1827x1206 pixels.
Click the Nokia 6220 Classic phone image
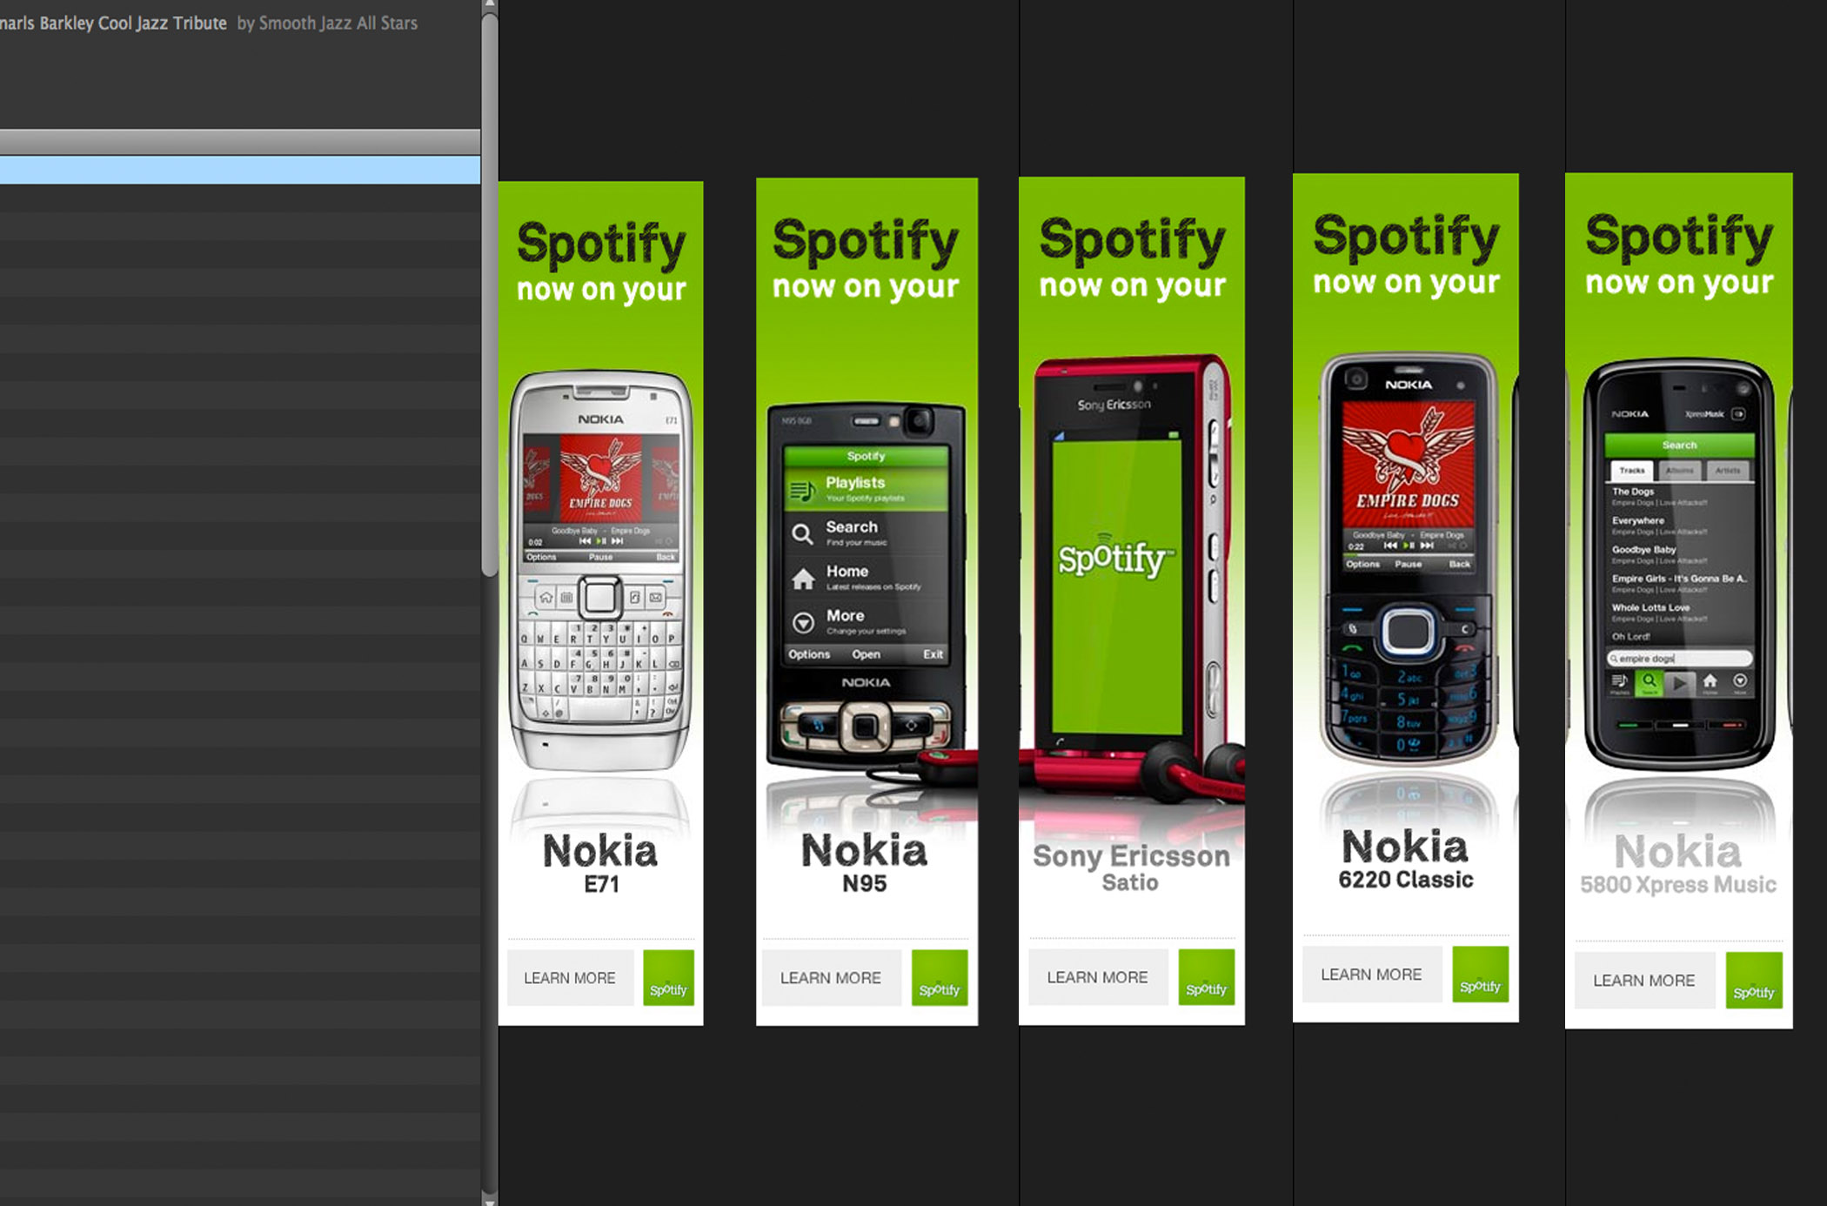pos(1408,559)
